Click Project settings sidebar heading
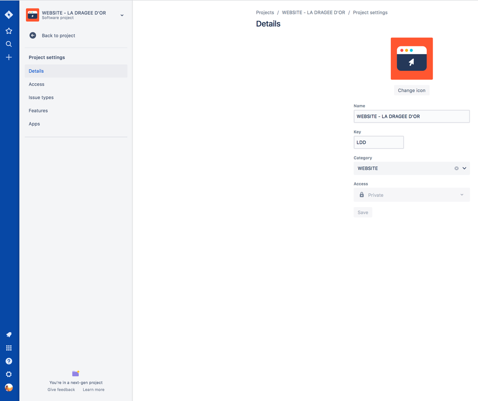Viewport: 478px width, 401px height. click(x=46, y=57)
